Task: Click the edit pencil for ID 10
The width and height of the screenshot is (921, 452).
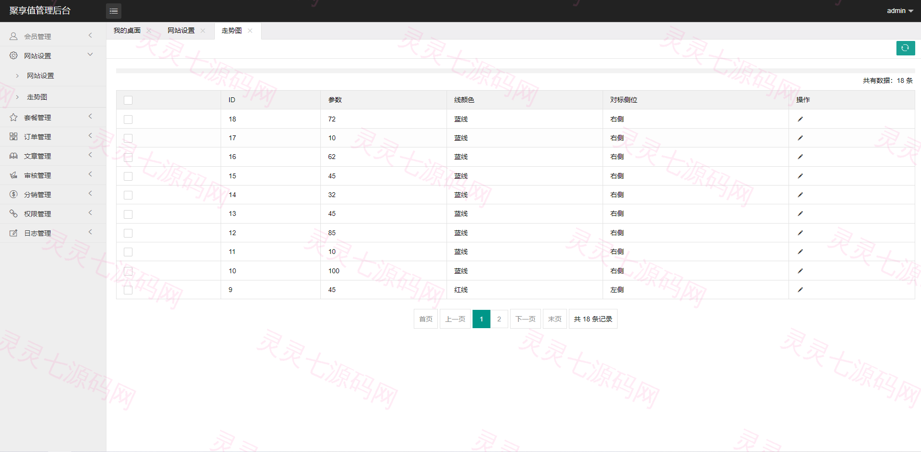Action: (800, 271)
